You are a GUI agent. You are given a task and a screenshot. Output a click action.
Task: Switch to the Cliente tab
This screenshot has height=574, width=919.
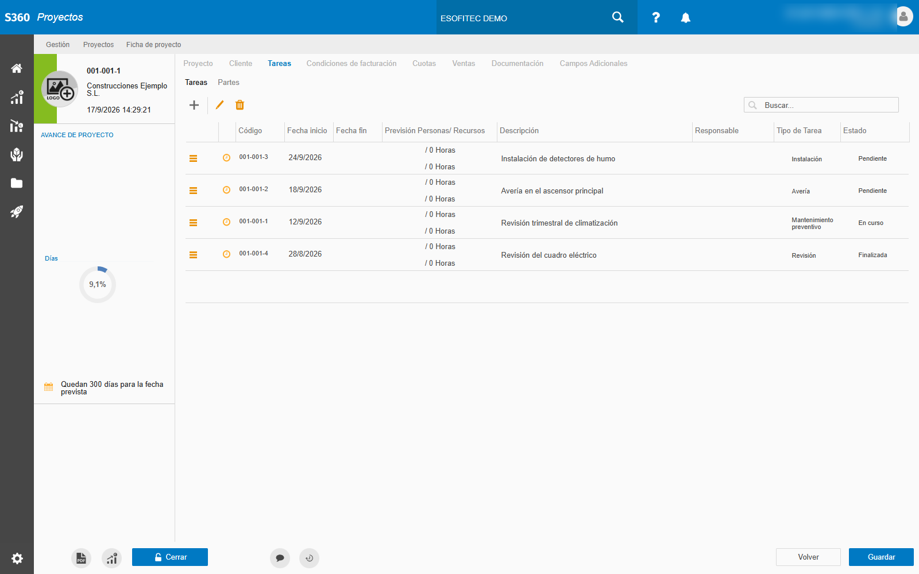coord(241,64)
